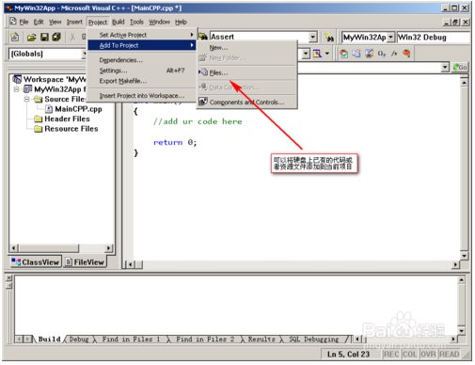
Task: Switch to the FileView tab
Action: (85, 262)
